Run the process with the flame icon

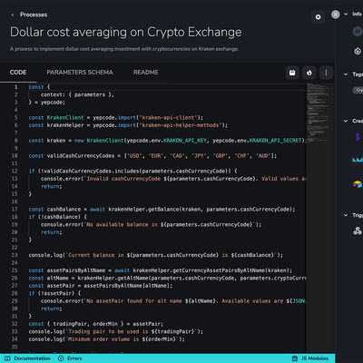[309, 73]
